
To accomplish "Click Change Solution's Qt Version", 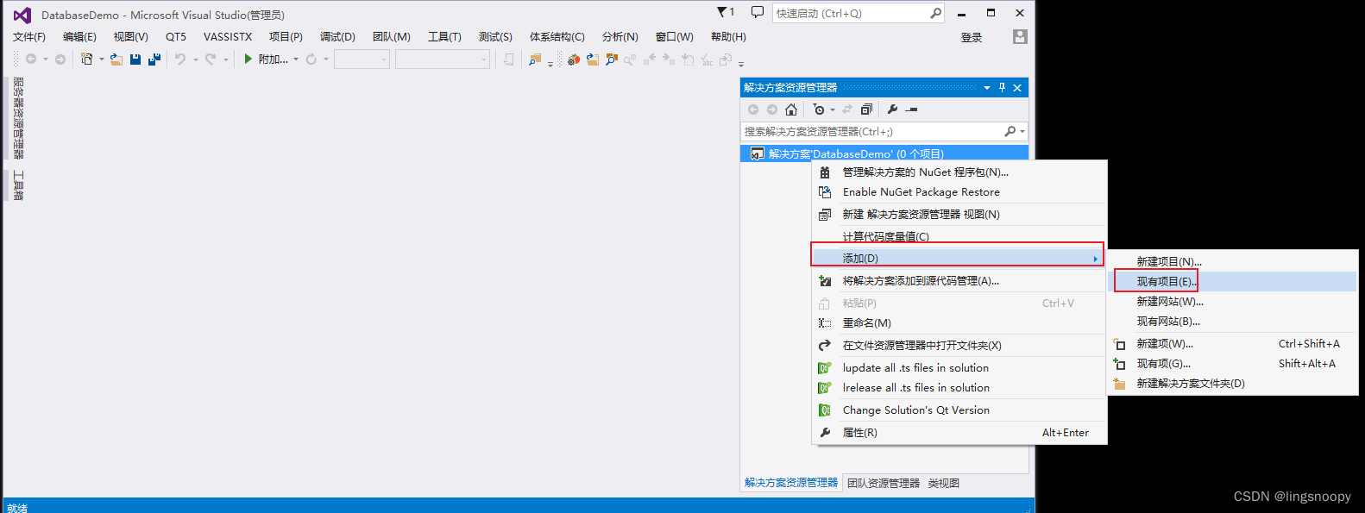I will pyautogui.click(x=959, y=410).
